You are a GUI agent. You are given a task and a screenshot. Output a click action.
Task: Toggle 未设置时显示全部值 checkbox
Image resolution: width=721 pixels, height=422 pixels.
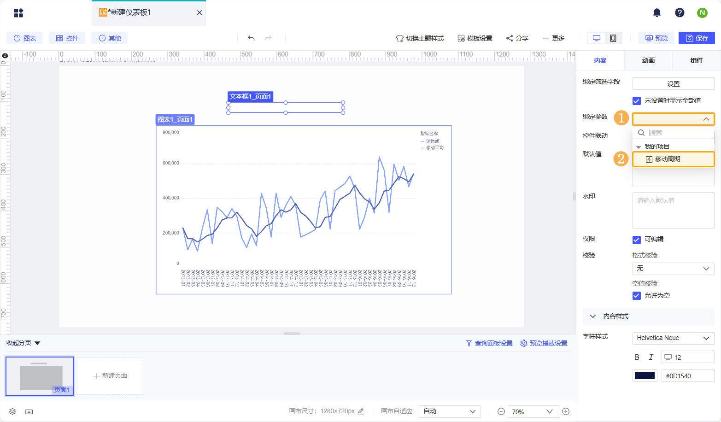pos(637,101)
